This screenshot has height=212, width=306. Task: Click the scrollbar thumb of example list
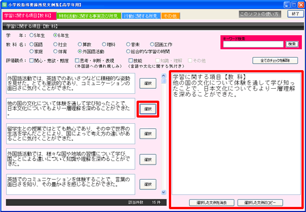[x=164, y=81]
